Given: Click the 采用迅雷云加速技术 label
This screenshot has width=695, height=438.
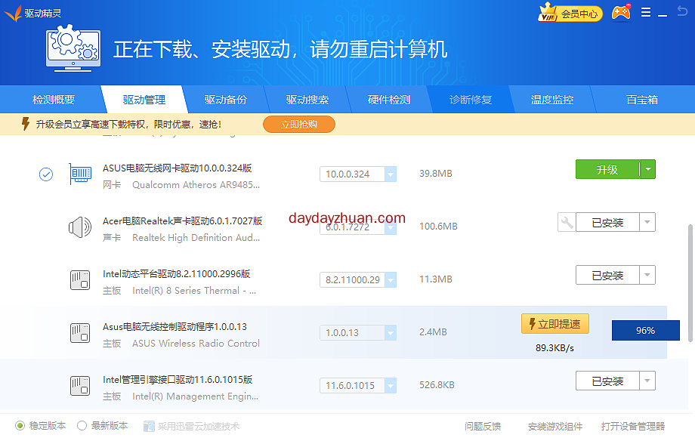Looking at the screenshot, I should (199, 426).
